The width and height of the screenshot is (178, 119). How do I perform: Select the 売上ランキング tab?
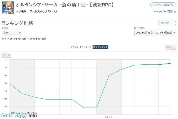(x=100, y=47)
